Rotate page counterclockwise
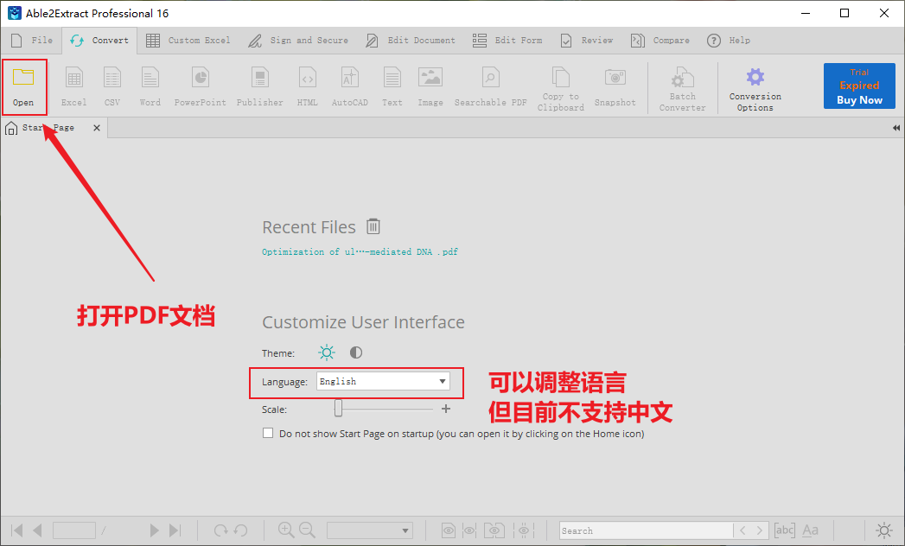 [241, 530]
